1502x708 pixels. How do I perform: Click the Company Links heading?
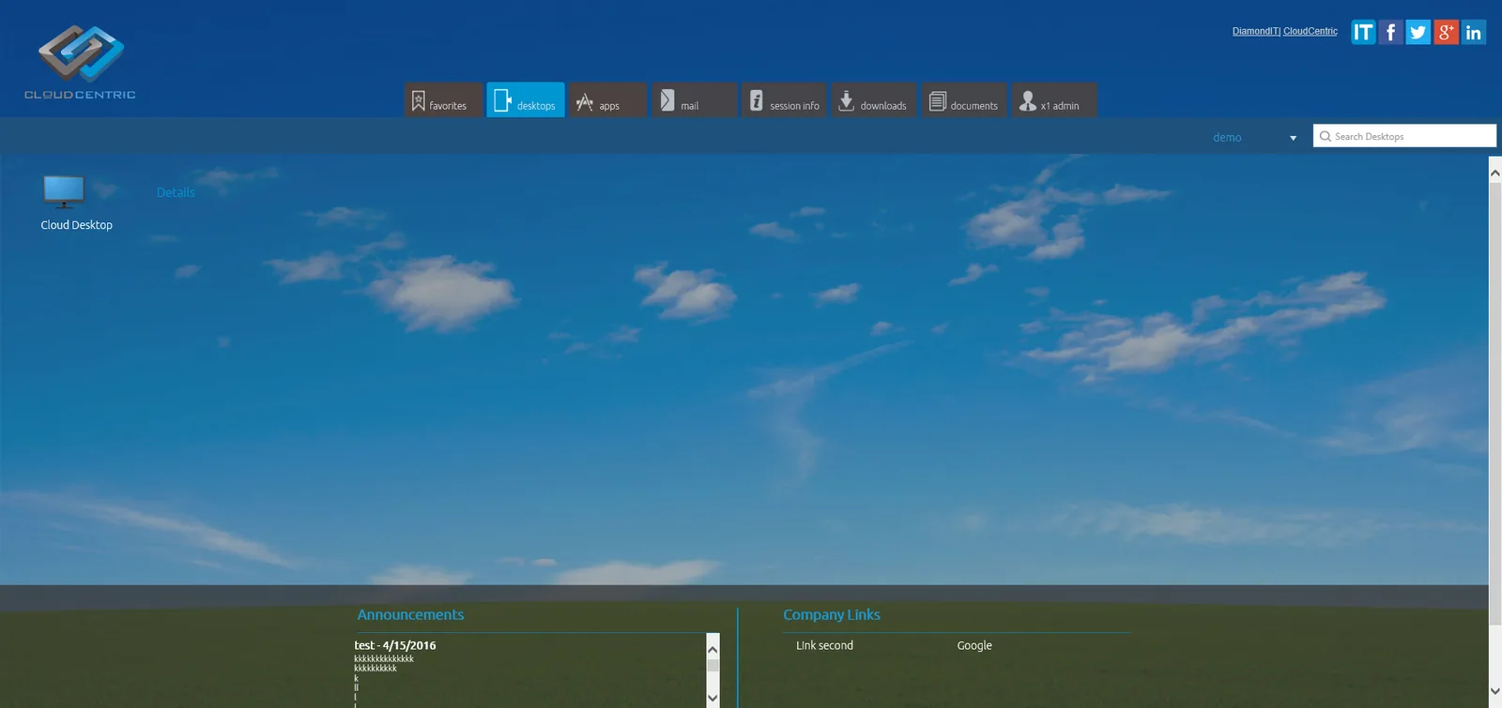pos(832,614)
